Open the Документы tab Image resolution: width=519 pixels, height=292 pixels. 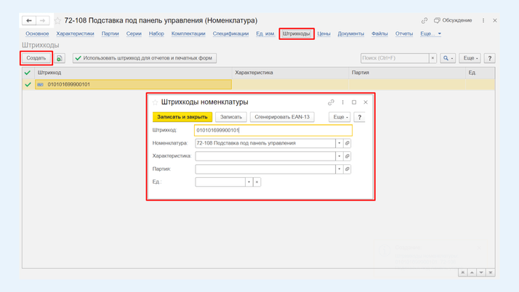pos(351,33)
